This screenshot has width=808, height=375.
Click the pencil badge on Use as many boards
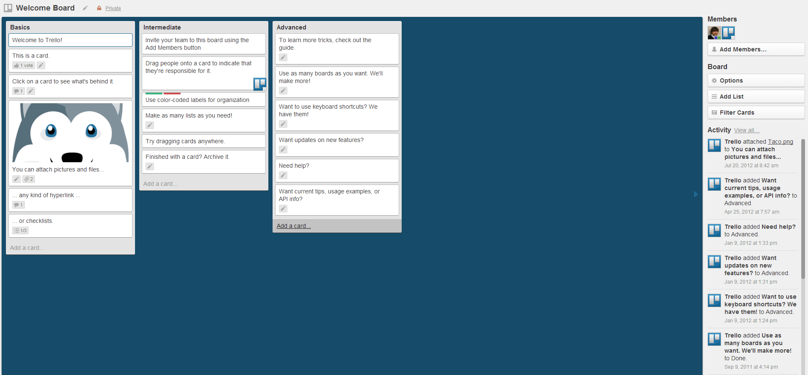coord(283,91)
